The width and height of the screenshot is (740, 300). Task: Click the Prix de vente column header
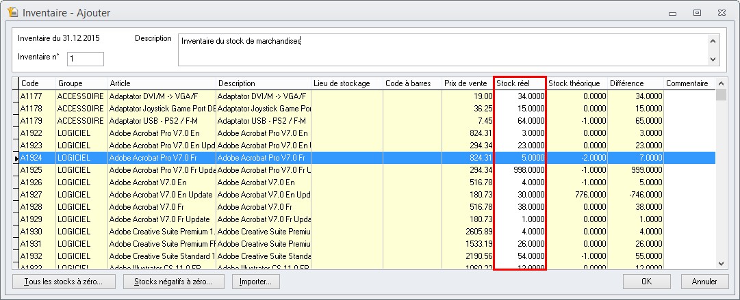(x=468, y=83)
